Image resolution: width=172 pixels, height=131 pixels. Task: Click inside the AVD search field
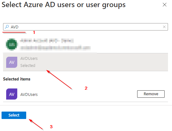click(x=85, y=27)
